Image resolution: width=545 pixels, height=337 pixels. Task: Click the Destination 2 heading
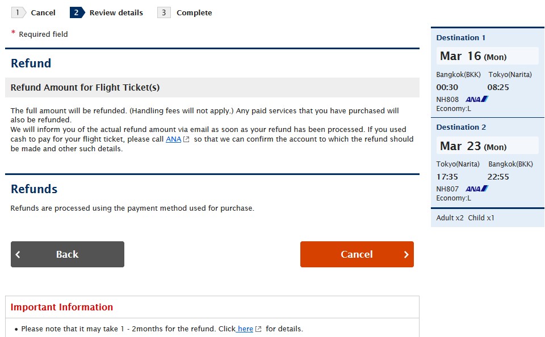coord(461,127)
